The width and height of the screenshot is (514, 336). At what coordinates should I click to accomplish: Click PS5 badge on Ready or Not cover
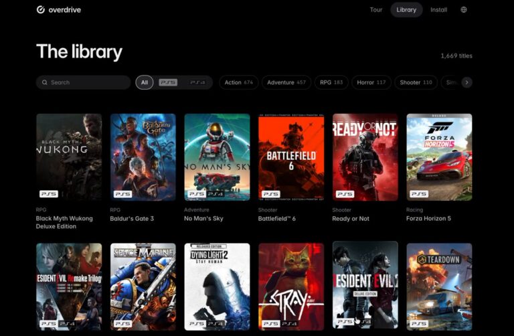[x=345, y=194]
